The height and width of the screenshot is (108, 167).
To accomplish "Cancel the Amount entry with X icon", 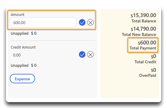I will coord(90,22).
